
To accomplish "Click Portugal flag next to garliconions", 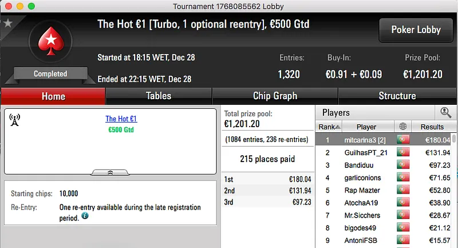I will coord(403,178).
